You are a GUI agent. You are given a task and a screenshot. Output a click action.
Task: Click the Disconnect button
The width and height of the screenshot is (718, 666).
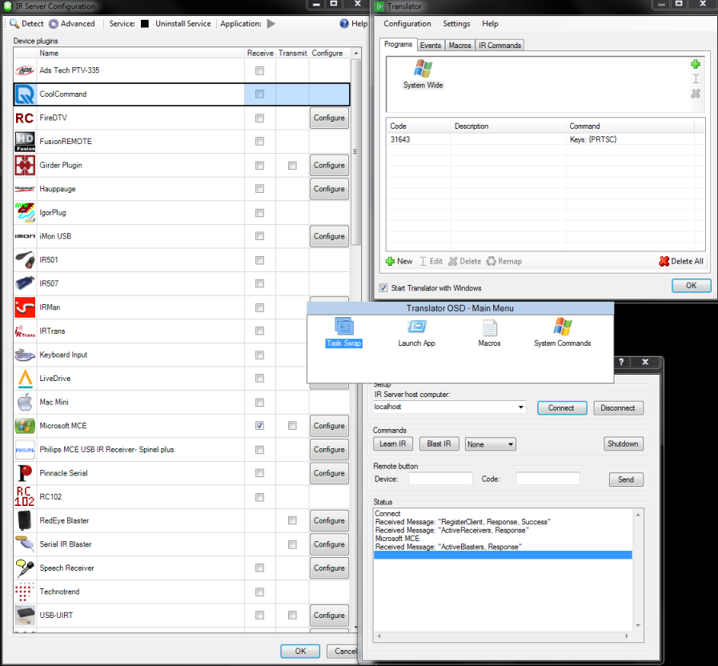(618, 408)
